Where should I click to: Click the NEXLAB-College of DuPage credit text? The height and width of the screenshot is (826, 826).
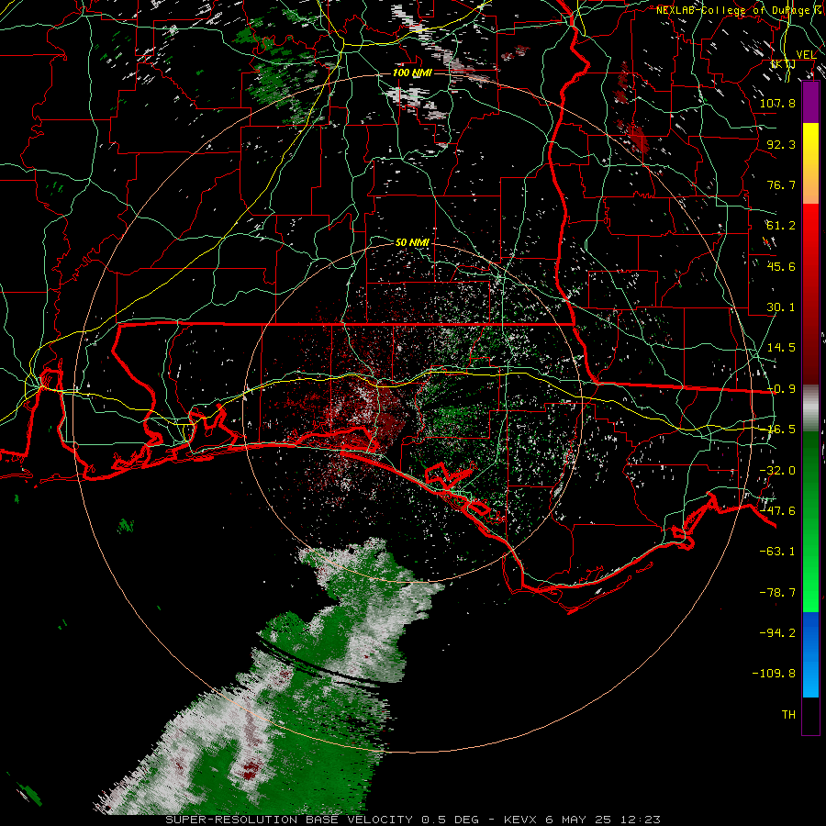coord(738,10)
